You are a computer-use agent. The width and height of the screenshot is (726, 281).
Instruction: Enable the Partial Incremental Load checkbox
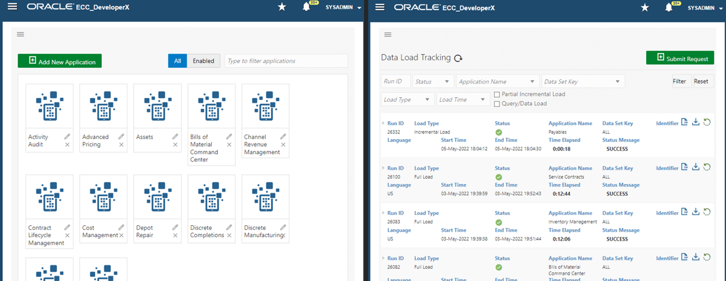[497, 94]
